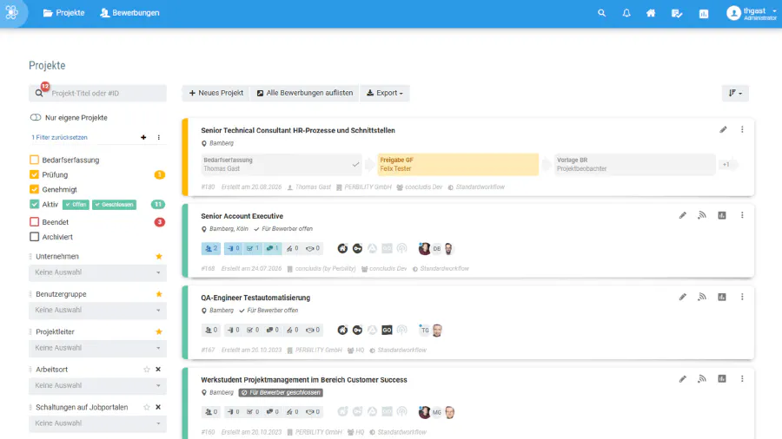Open statistics chart icon in header
Image resolution: width=782 pixels, height=439 pixels.
pos(704,13)
